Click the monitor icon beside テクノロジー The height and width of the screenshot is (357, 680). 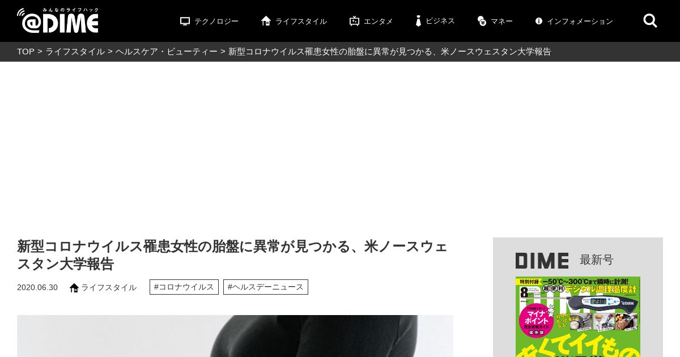185,21
